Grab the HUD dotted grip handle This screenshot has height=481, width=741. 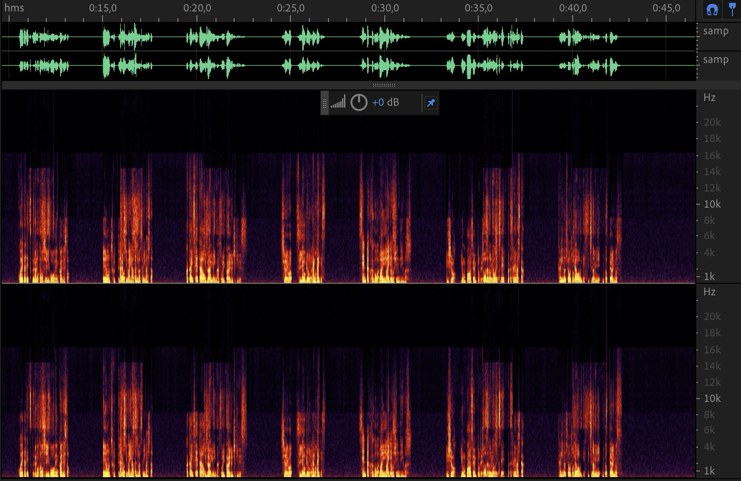click(325, 103)
